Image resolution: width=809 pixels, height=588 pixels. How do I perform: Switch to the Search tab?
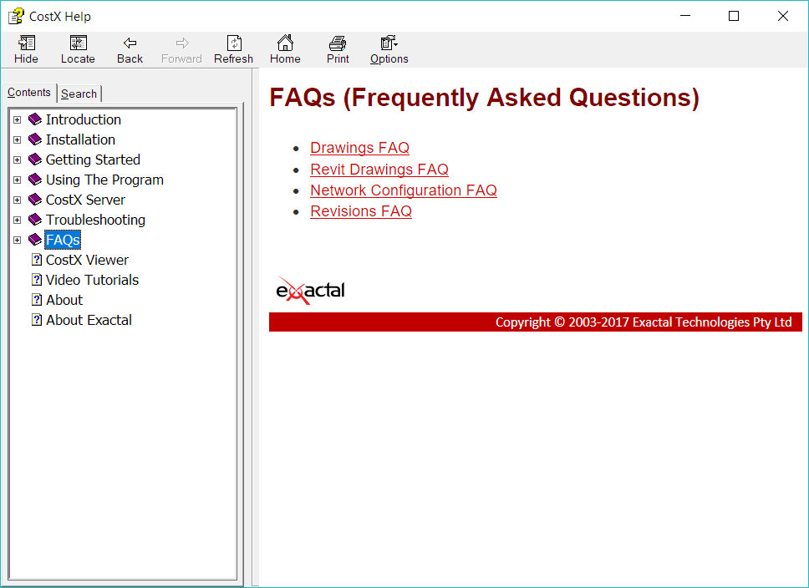[79, 94]
